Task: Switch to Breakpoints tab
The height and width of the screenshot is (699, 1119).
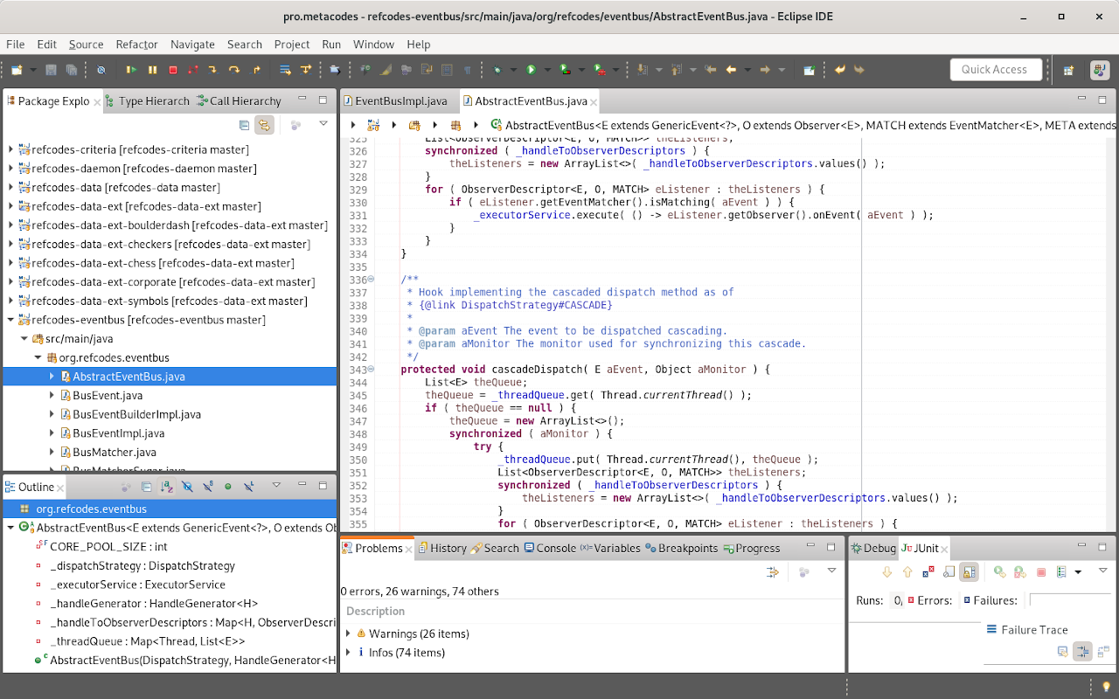Action: tap(682, 548)
